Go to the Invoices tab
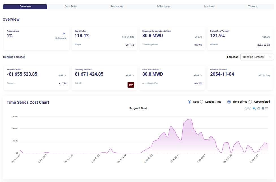Viewport: 276px width, 182px height. coord(209,7)
